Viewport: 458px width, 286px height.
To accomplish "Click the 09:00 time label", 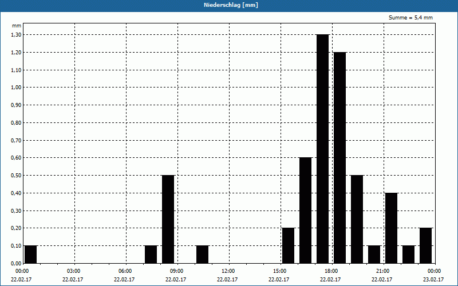I will tap(176, 271).
